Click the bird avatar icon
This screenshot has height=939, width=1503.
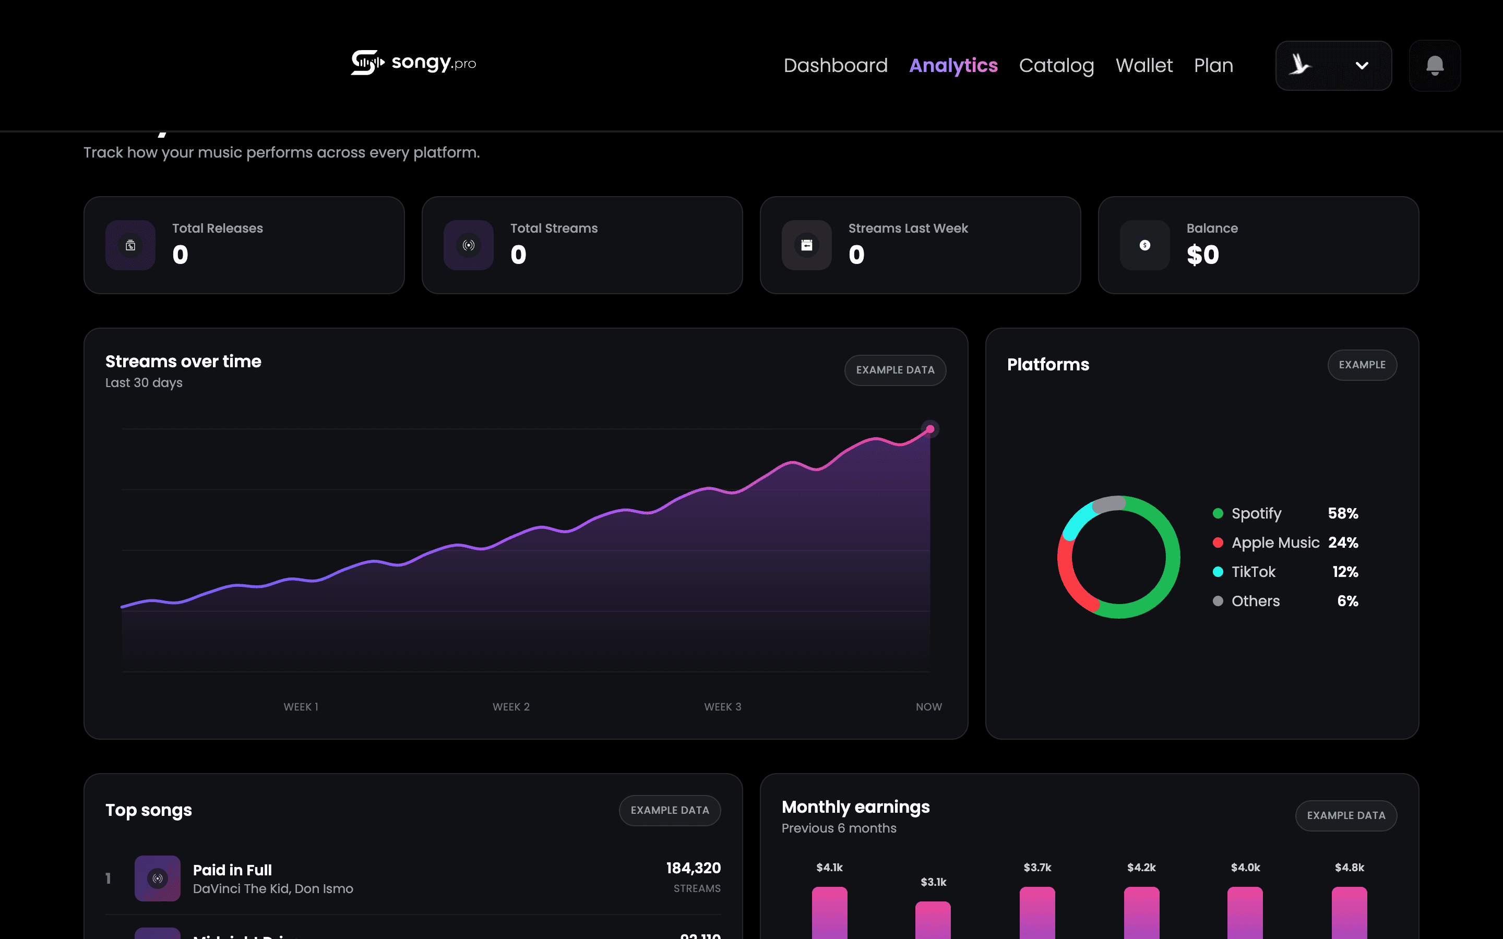(1300, 64)
